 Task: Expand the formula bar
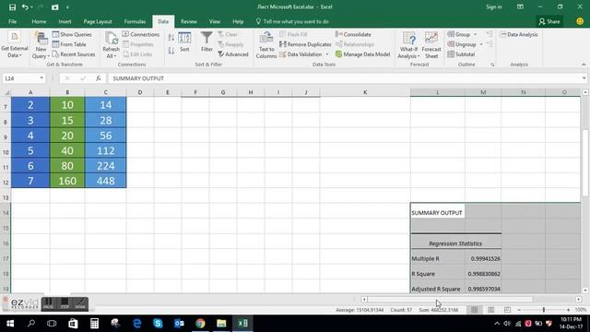coord(584,78)
